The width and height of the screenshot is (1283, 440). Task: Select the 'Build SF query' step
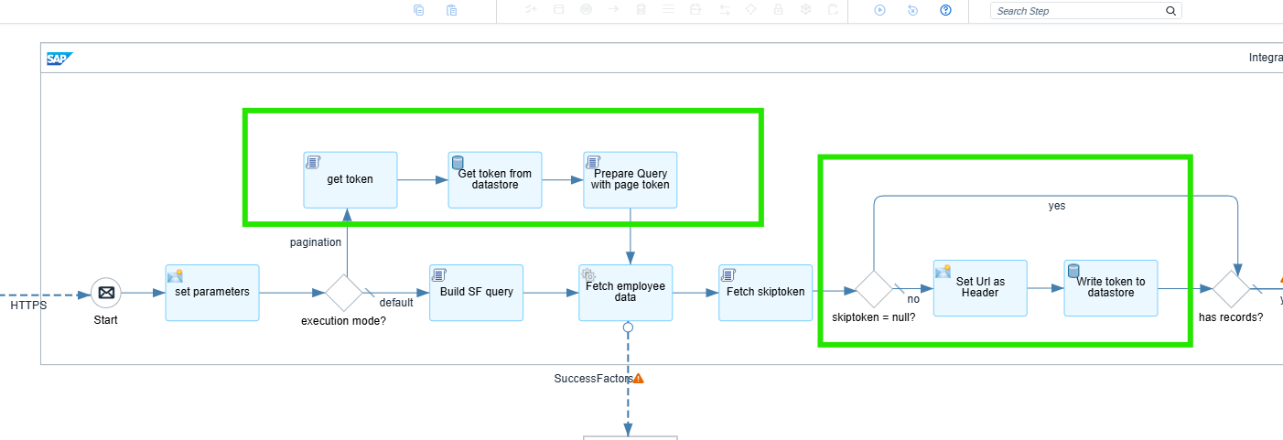476,293
